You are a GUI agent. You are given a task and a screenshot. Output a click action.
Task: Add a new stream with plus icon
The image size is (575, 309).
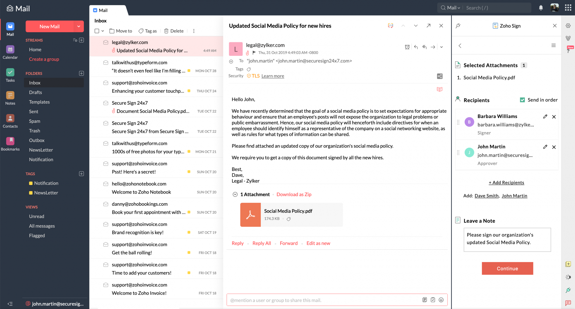81,40
